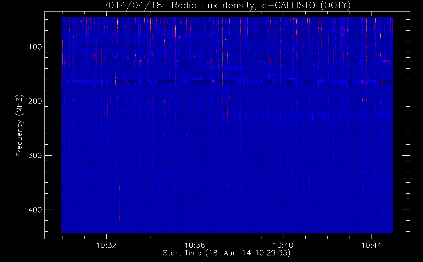Select the plot title with date 2014/04/18
Viewport: 423px width, 262px height.
227,6
